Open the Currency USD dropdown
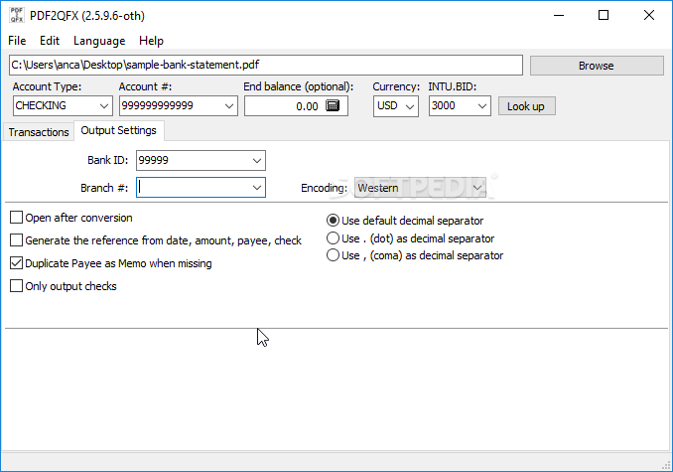This screenshot has height=472, width=673. click(x=410, y=106)
